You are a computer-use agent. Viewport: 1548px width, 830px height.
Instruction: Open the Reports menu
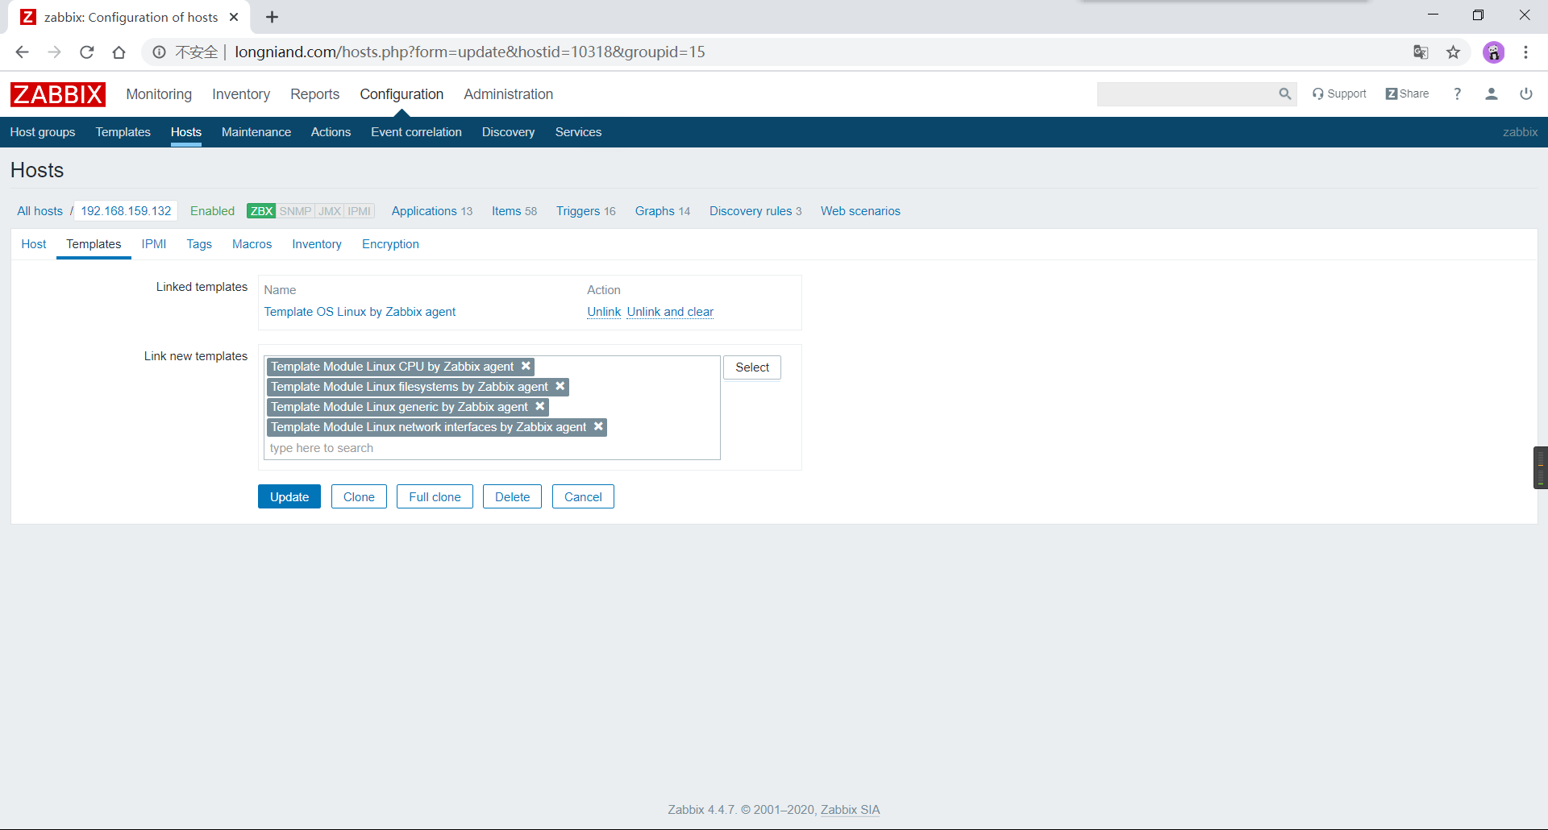314,94
